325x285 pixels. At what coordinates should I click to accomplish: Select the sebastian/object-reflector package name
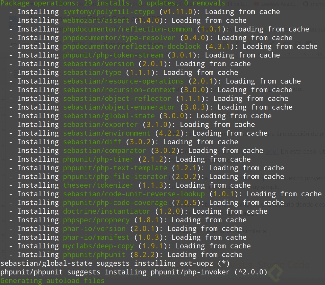pyautogui.click(x=117, y=99)
